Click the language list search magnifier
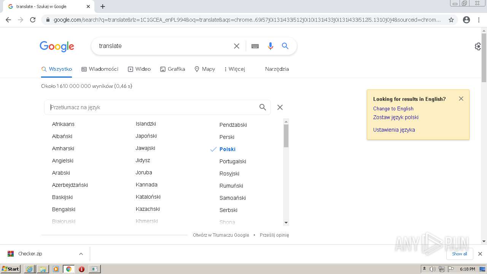Screen dimensions: 487x274 tap(263, 107)
